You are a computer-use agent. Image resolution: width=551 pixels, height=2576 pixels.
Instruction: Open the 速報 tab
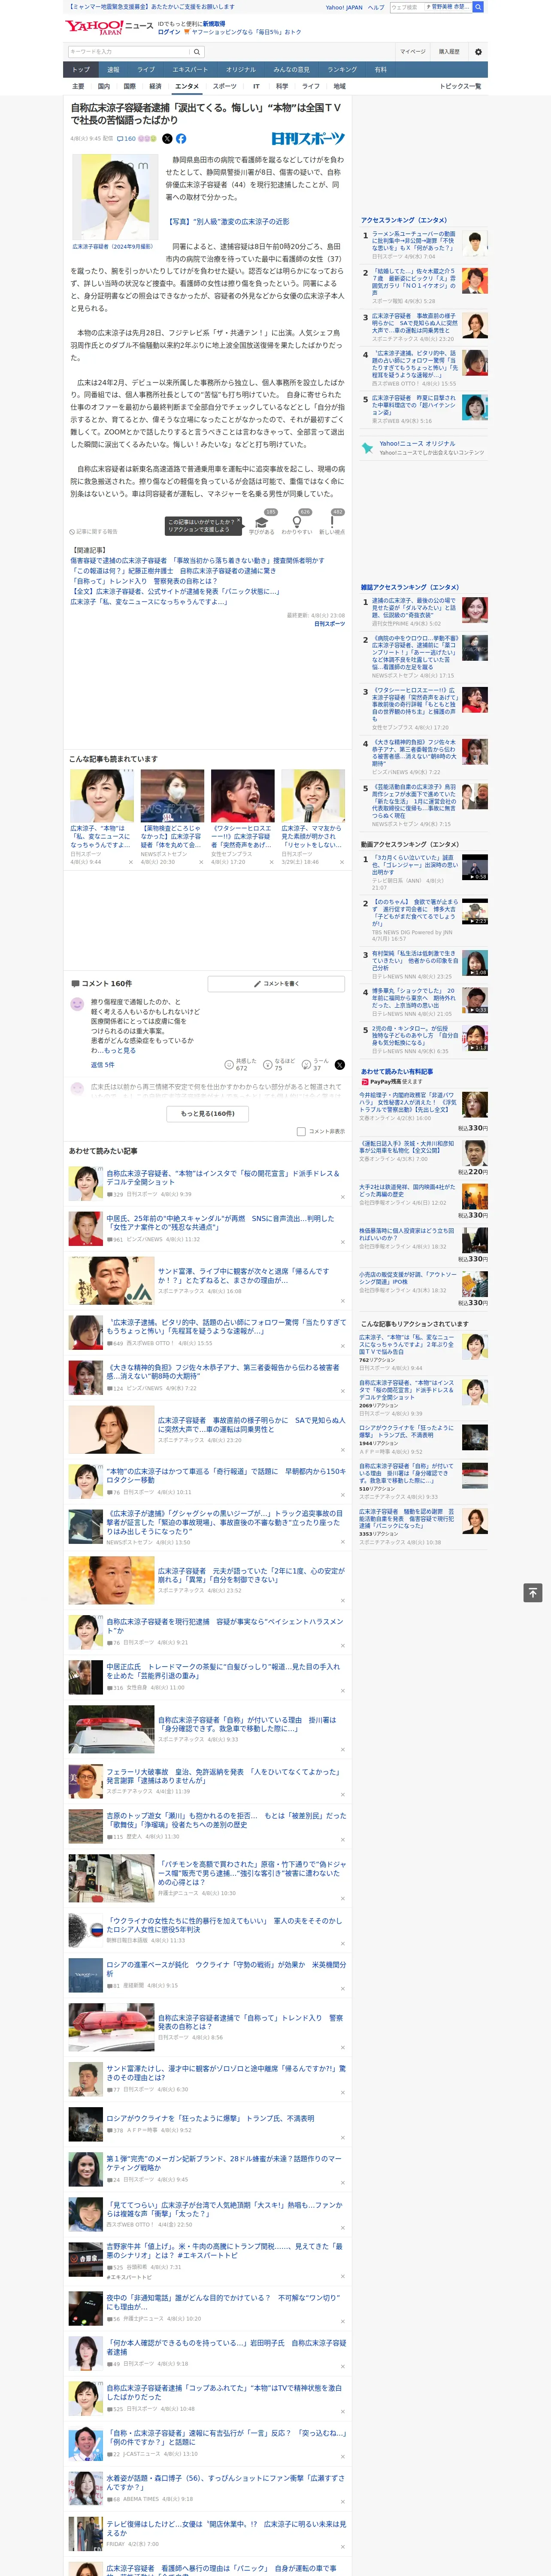pyautogui.click(x=113, y=70)
